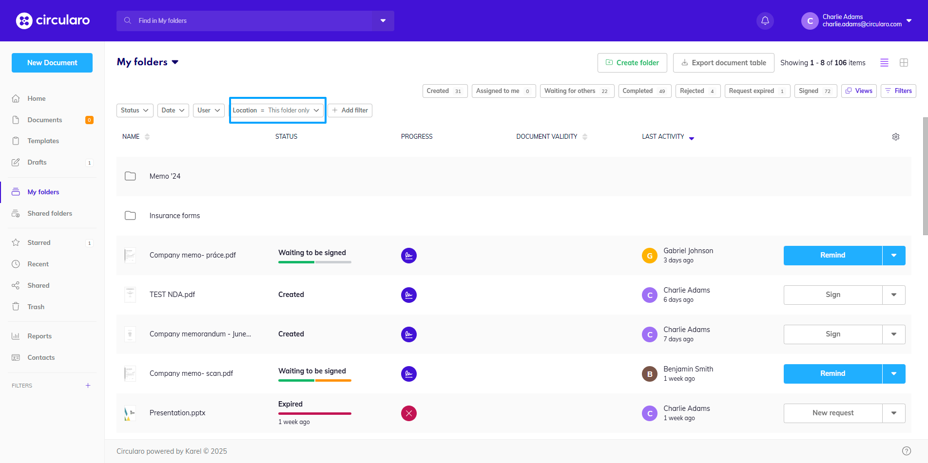Switch to list view layout
The image size is (928, 463).
coord(884,63)
